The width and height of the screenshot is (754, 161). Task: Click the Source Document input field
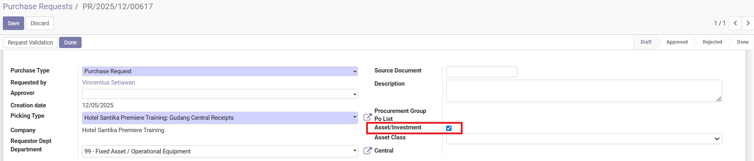(481, 72)
